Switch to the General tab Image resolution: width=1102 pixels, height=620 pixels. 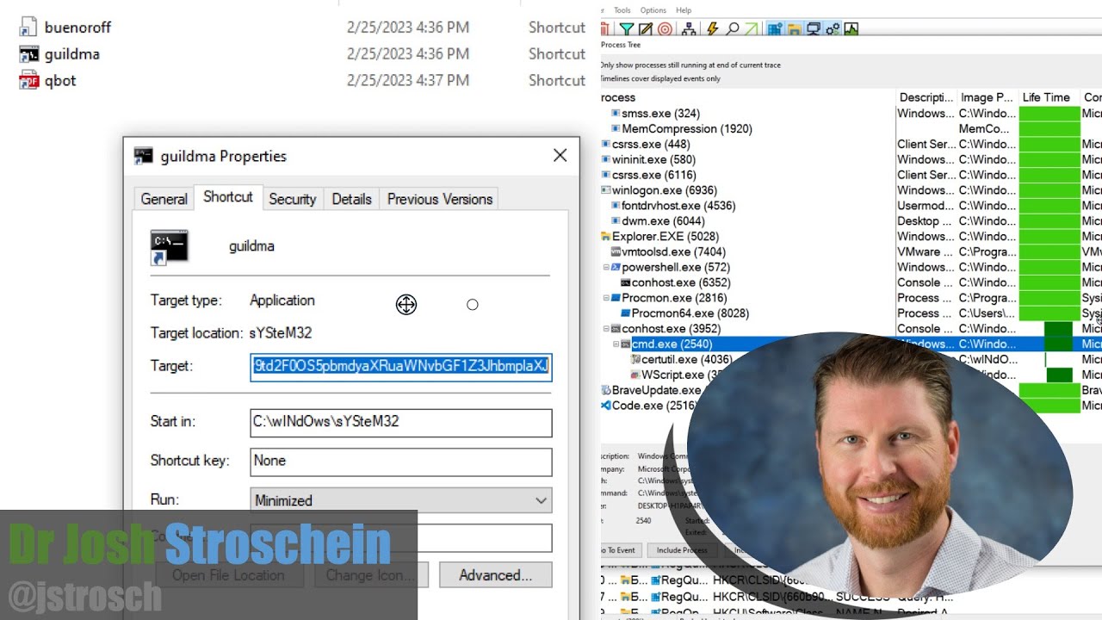(164, 199)
